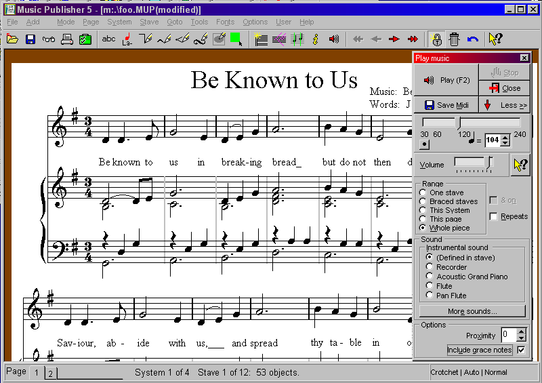Click the Close button with the red arrow
The height and width of the screenshot is (383, 542).
coord(505,88)
